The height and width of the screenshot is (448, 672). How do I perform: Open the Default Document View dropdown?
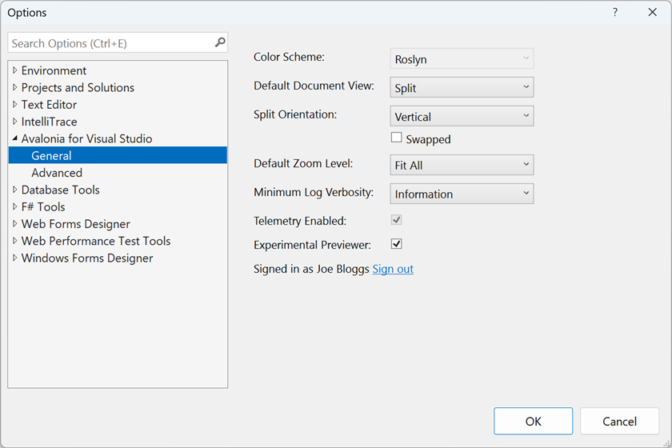[x=462, y=87]
